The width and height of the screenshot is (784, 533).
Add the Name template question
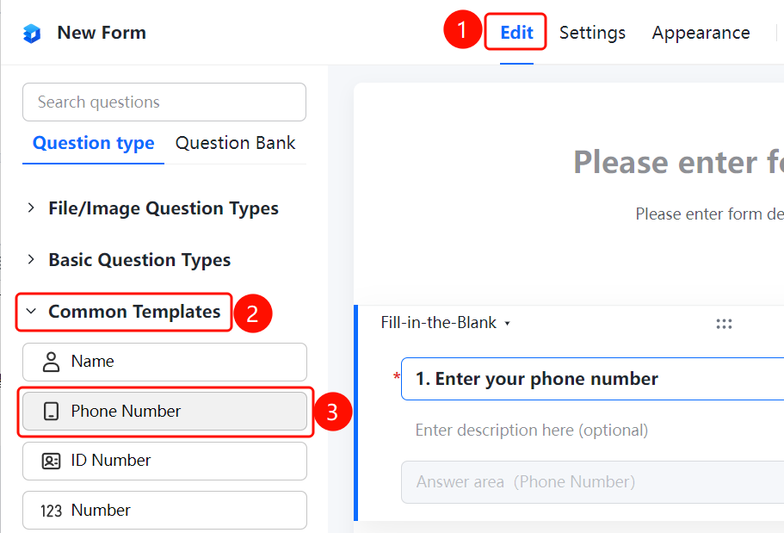click(164, 362)
